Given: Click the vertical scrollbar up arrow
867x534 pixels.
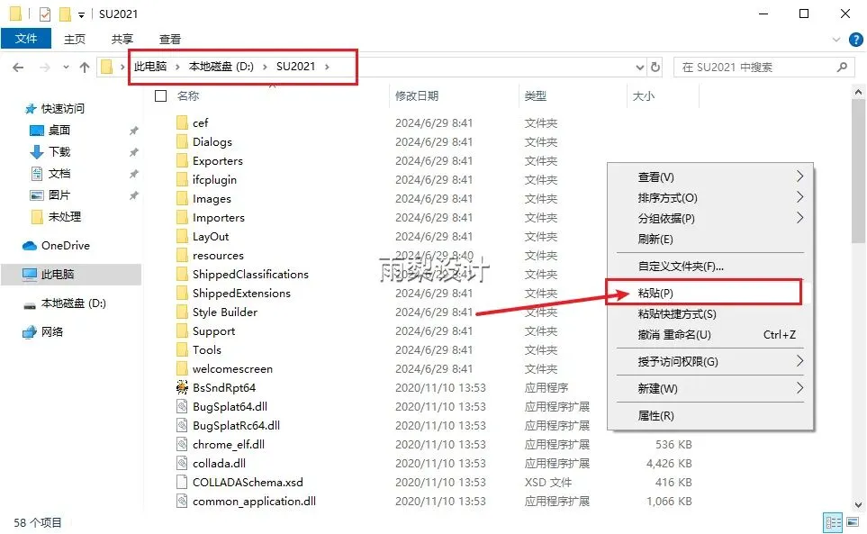Looking at the screenshot, I should [x=858, y=93].
